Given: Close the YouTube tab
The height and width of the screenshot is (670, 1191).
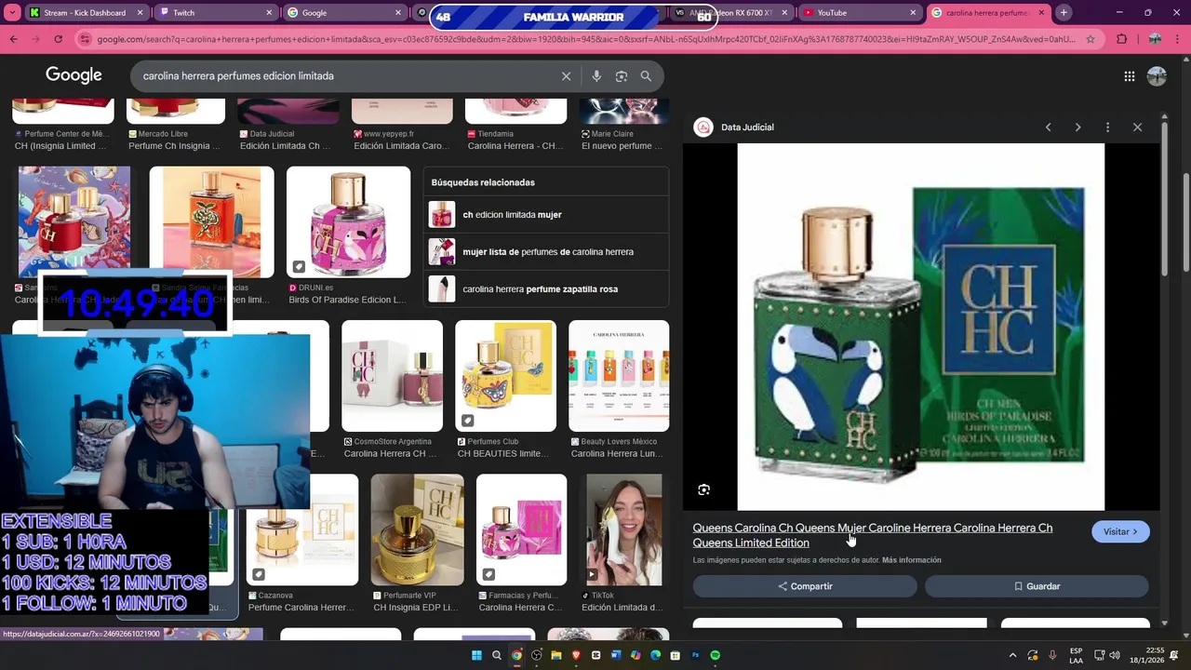Looking at the screenshot, I should coord(913,13).
